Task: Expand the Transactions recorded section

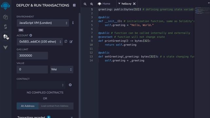Action: tap(72, 117)
